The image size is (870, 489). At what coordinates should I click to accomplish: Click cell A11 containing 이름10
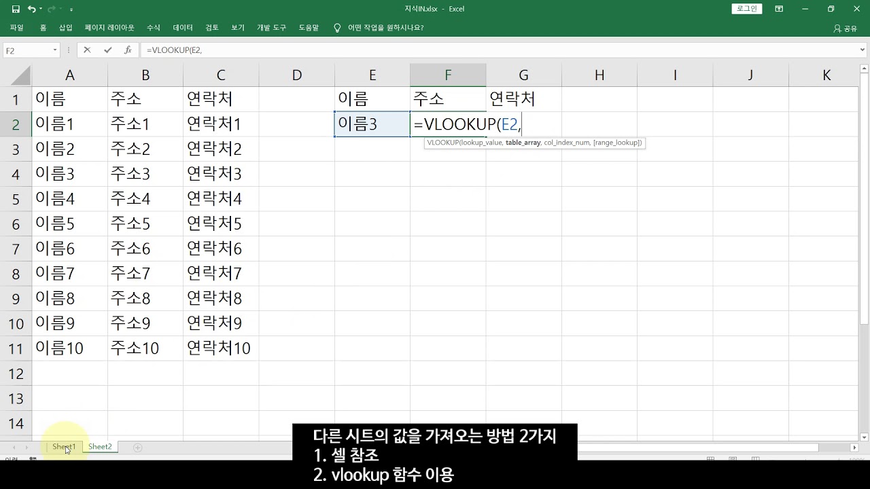[x=69, y=348]
